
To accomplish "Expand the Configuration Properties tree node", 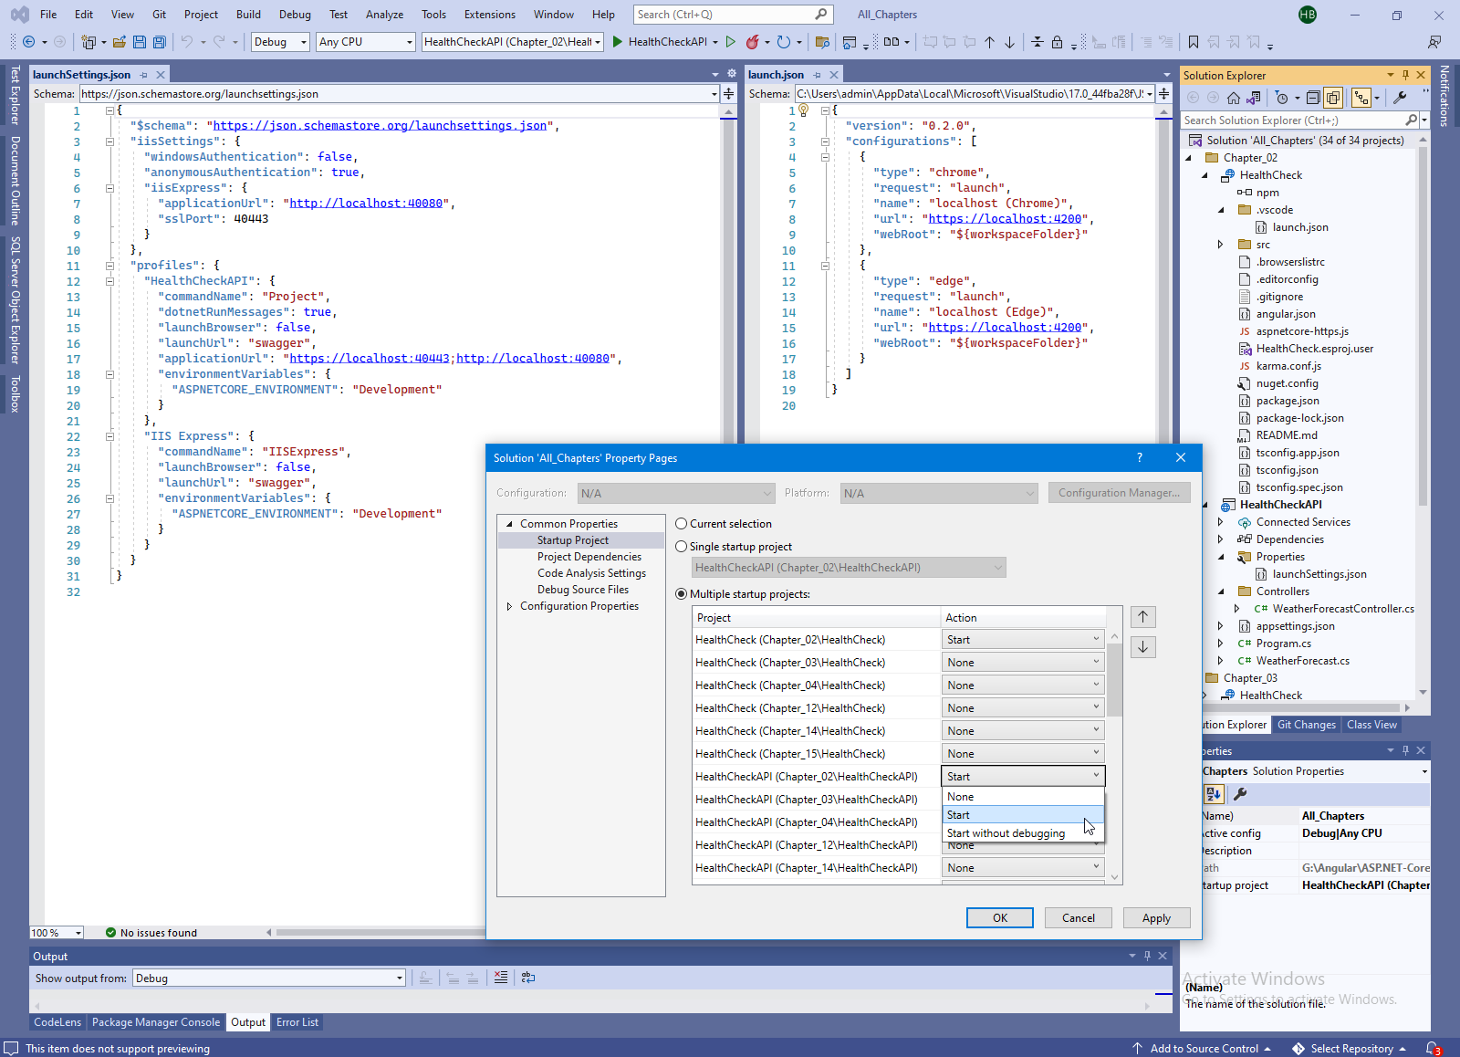I will (x=509, y=606).
